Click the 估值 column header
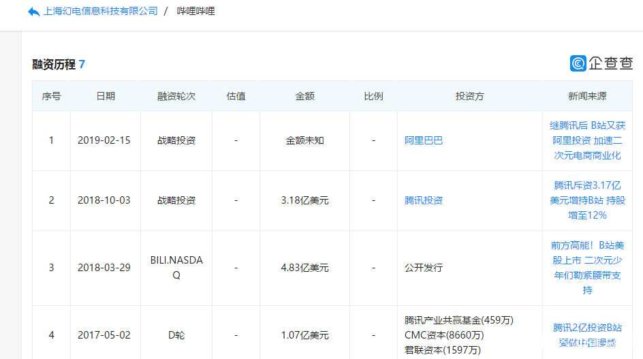The width and height of the screenshot is (643, 359). coord(236,96)
